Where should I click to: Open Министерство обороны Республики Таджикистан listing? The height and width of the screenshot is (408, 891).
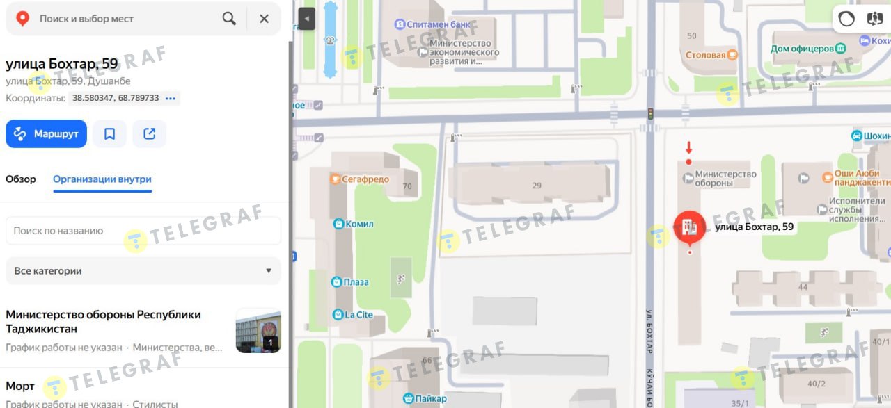103,322
